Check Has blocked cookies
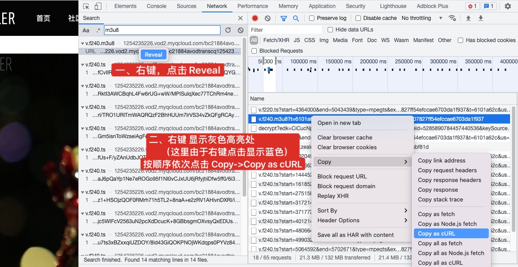This screenshot has height=267, width=518. [460, 40]
